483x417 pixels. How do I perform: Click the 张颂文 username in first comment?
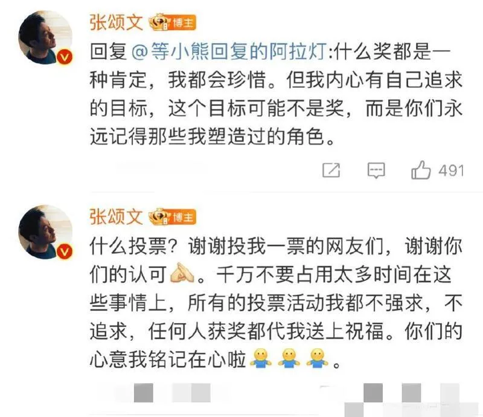(x=117, y=22)
